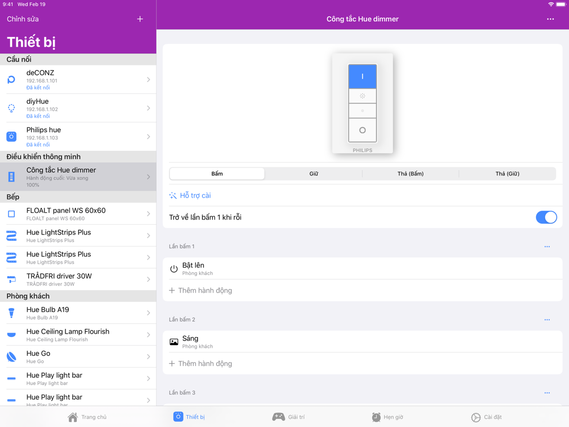Open options for Lần bấm 2
The image size is (569, 427).
[547, 319]
